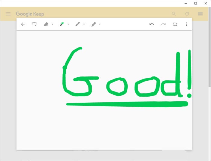Image resolution: width=211 pixels, height=161 pixels.
Task: Toggle fullscreen drawing mode
Action: pyautogui.click(x=175, y=24)
